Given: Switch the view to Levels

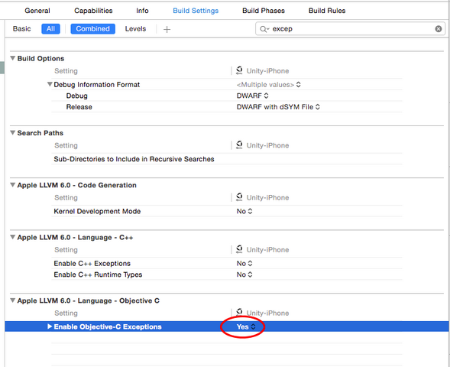Looking at the screenshot, I should point(135,29).
